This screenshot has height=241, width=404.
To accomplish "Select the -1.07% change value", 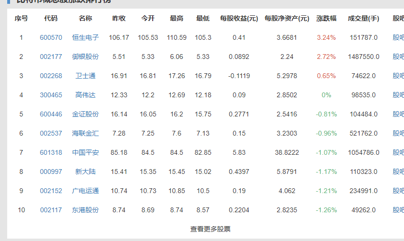I will [x=326, y=152].
